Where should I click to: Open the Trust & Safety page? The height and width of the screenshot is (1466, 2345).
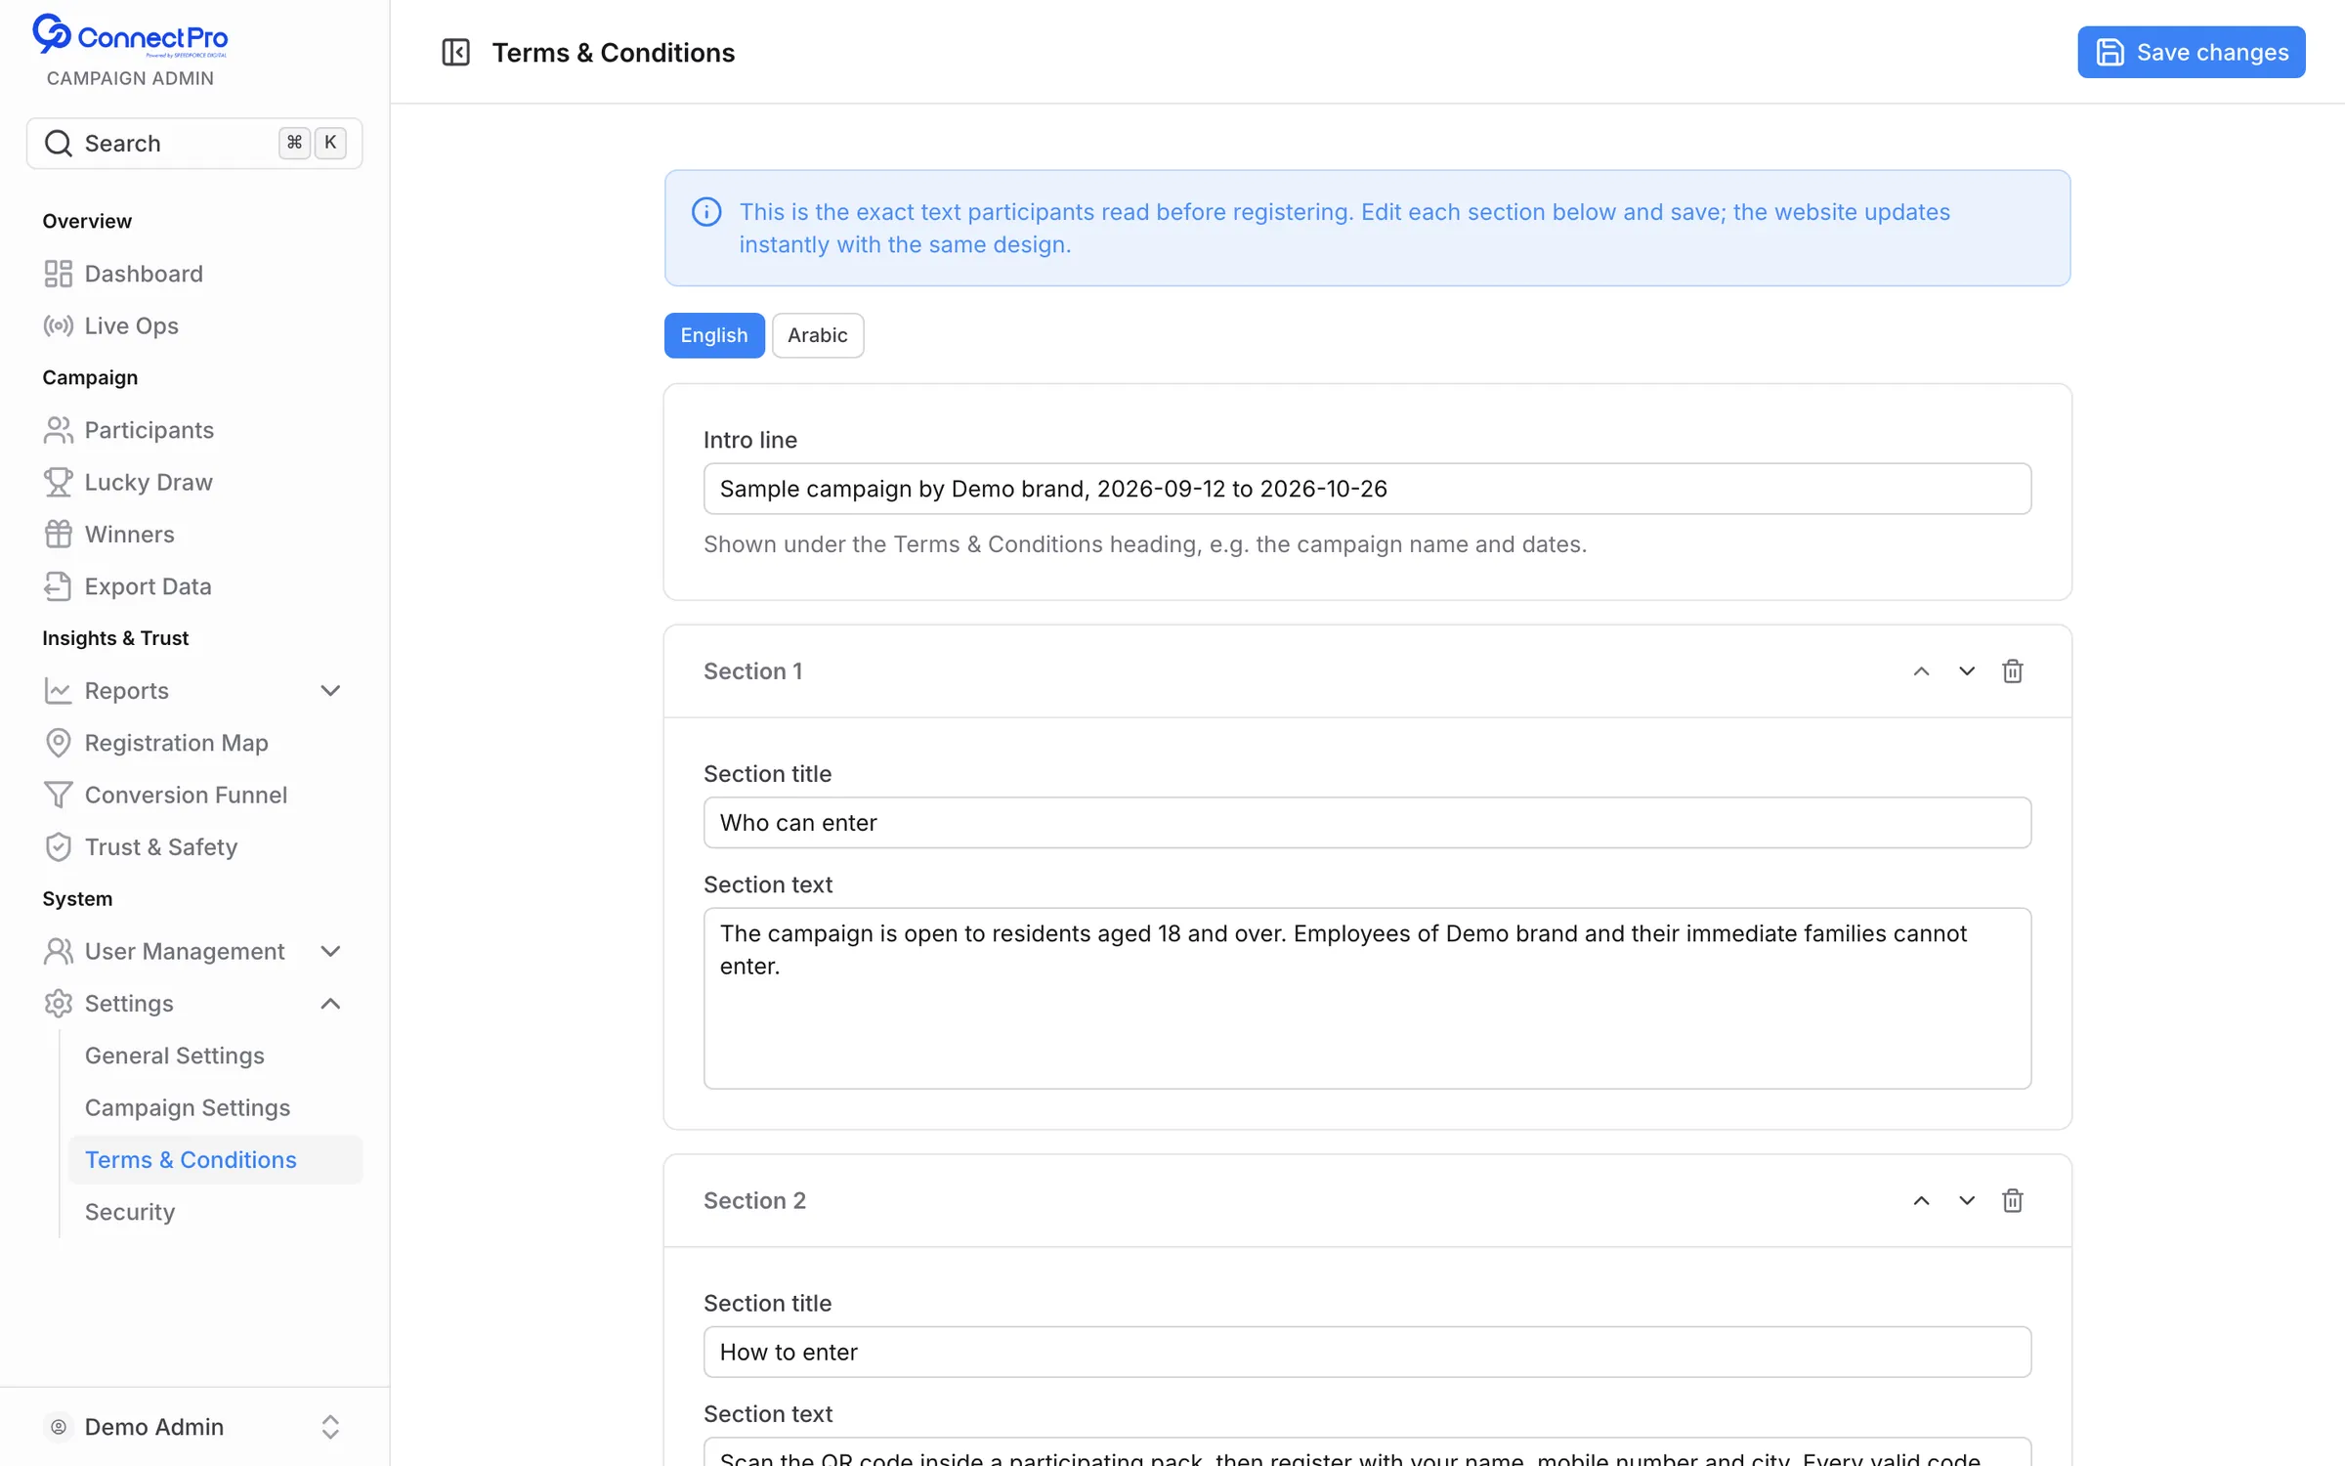[x=194, y=847]
